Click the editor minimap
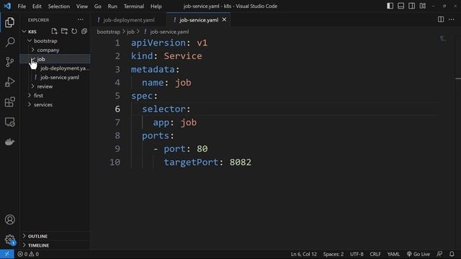This screenshot has width=461, height=259. [442, 40]
